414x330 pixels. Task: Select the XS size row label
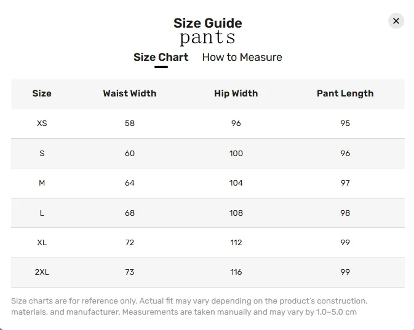pyautogui.click(x=42, y=123)
